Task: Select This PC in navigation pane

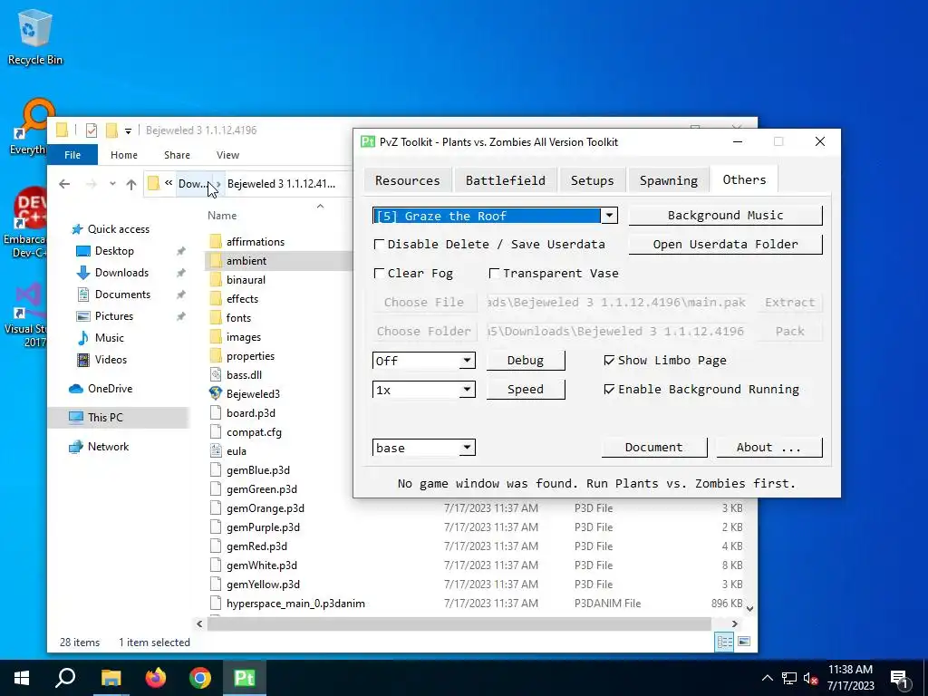Action: (105, 418)
